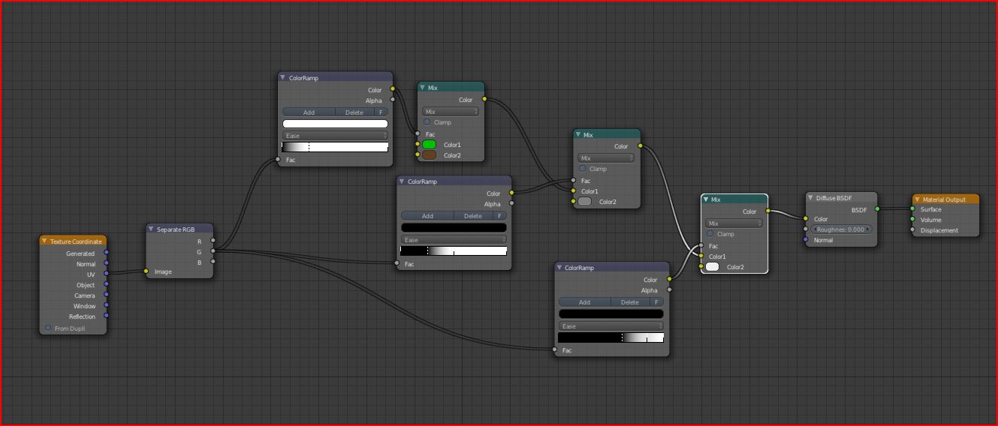The image size is (998, 426).
Task: Click the Reflection output socket
Action: click(x=106, y=316)
